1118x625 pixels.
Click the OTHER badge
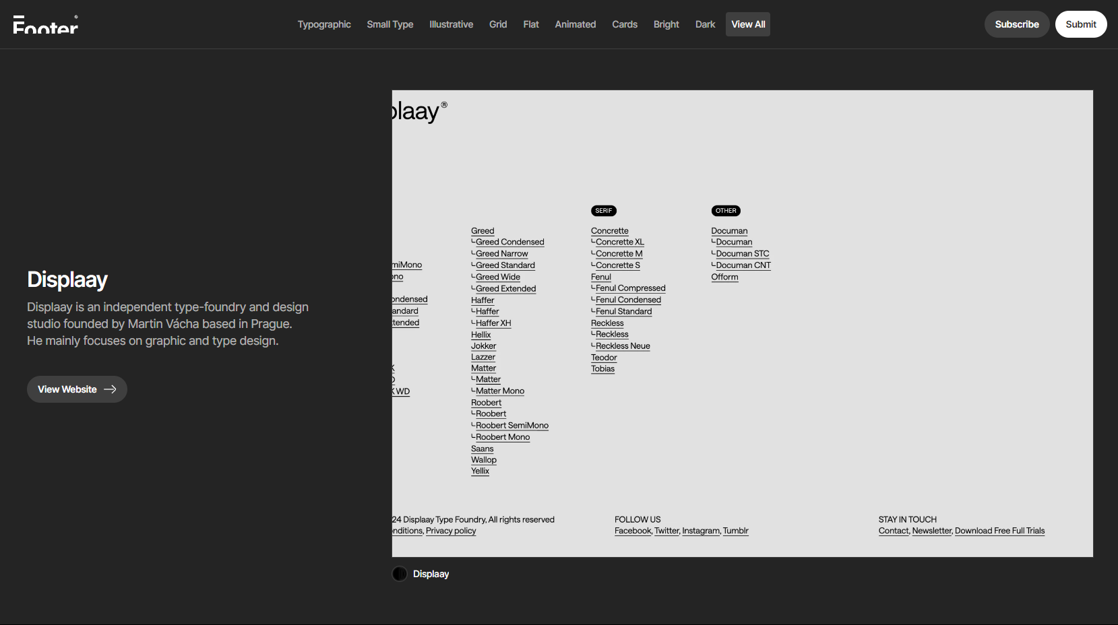(x=726, y=211)
